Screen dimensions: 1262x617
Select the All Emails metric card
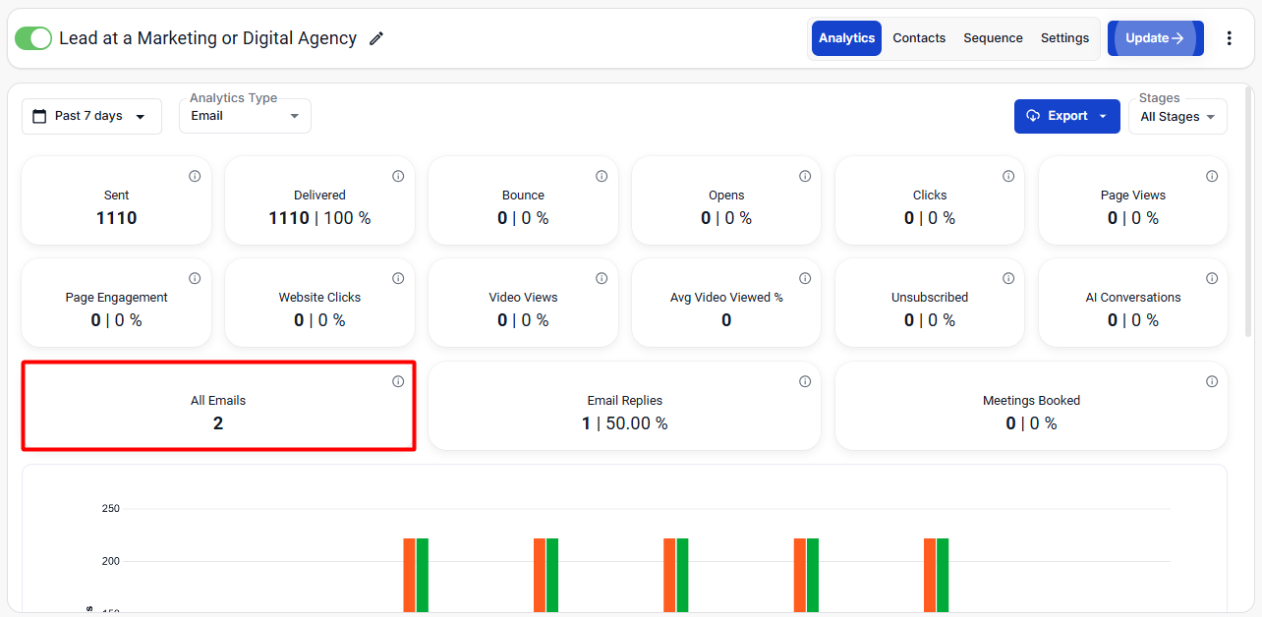[x=218, y=407]
